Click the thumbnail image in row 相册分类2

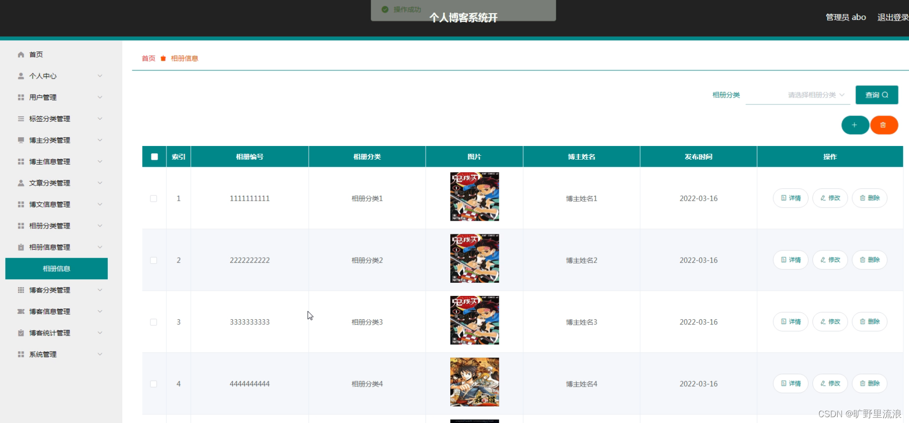click(x=475, y=259)
